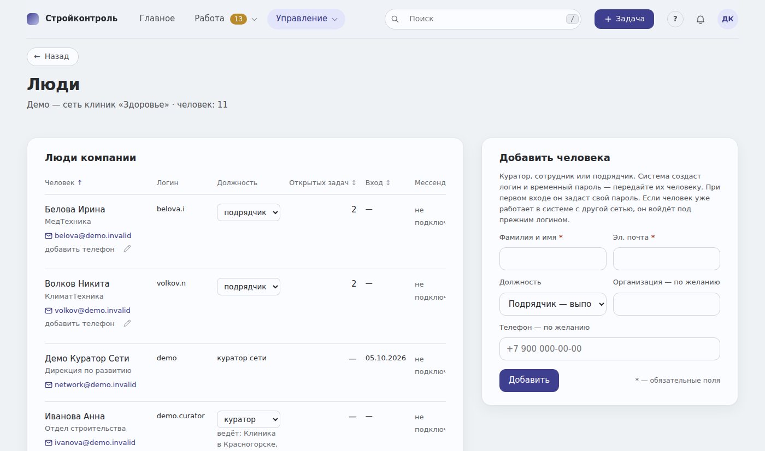Click the envelope icon beside volkov@demo.invalid
Viewport: 765px width, 451px height.
coord(49,310)
